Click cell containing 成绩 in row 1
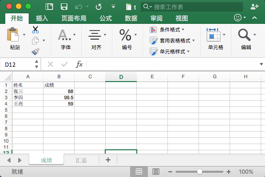Viewport: 265px width, 177px height. 59,85
